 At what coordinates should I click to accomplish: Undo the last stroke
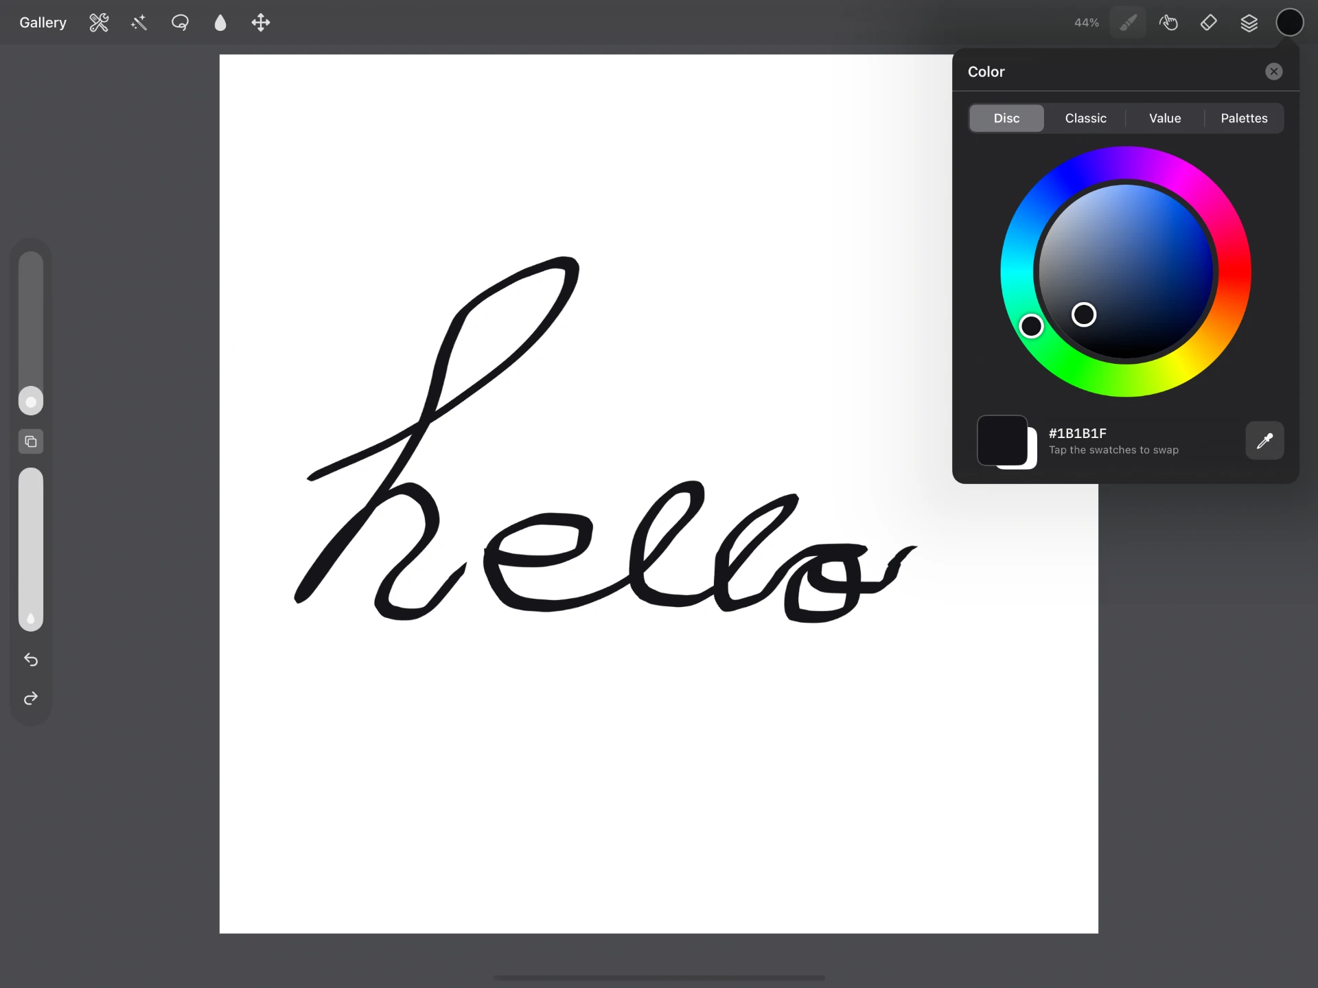click(31, 660)
